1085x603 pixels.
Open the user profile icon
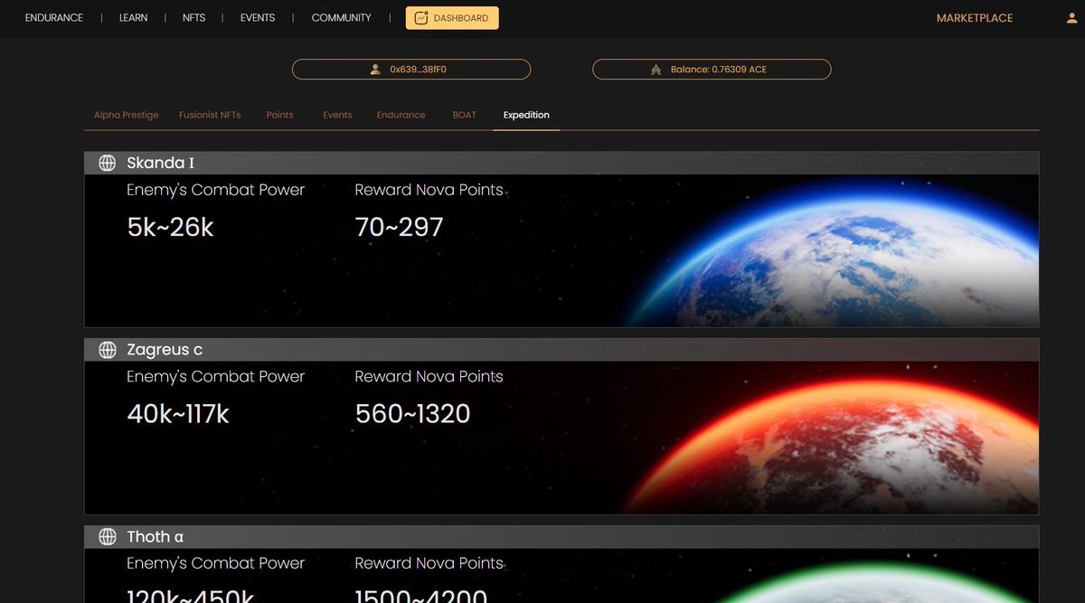1072,18
